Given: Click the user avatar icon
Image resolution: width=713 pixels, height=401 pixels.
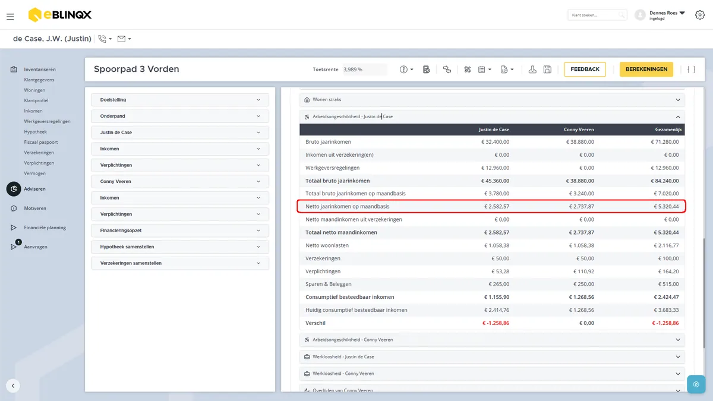Looking at the screenshot, I should (x=640, y=15).
